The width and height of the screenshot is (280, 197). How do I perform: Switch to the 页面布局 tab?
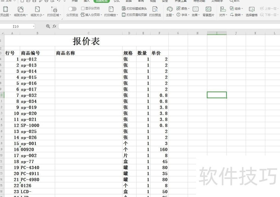(x=101, y=1)
